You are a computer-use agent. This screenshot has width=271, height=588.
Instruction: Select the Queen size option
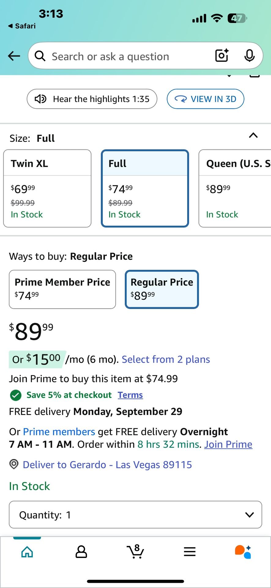235,188
